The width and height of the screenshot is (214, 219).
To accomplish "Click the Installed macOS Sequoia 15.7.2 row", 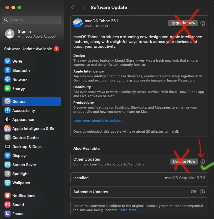I will [139, 178].
